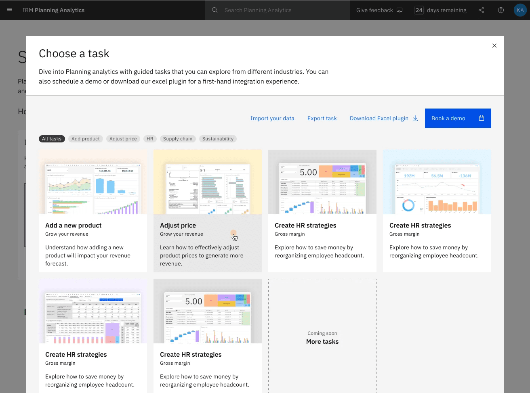Select the Sustainability filter tag
This screenshot has height=393, width=530.
[218, 139]
